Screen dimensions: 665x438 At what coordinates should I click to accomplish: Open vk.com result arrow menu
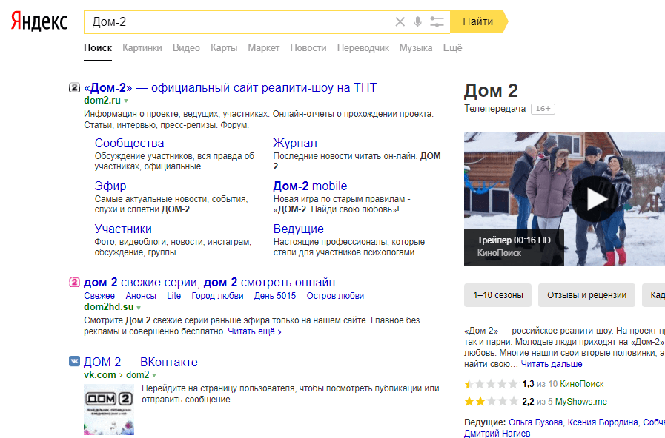(154, 375)
